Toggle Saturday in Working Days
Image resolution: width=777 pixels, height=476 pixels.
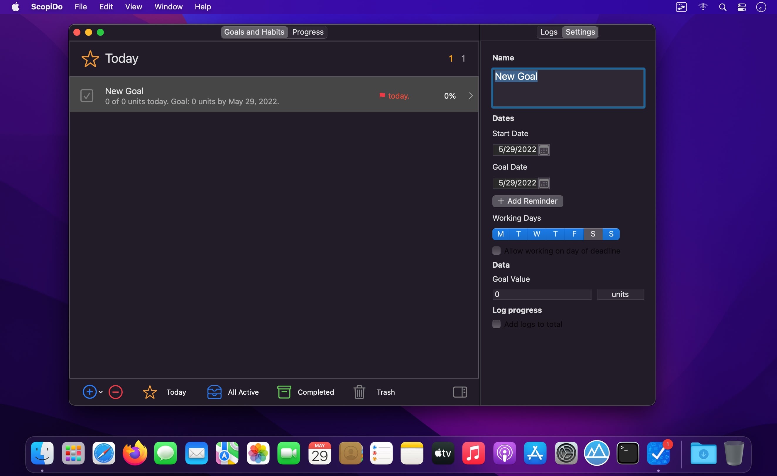point(593,234)
